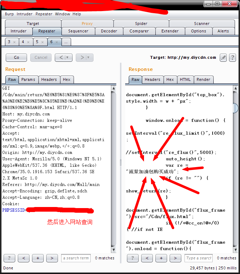240x274 pixels.
Task: Open the Request Hex tab
Action: coord(66,80)
